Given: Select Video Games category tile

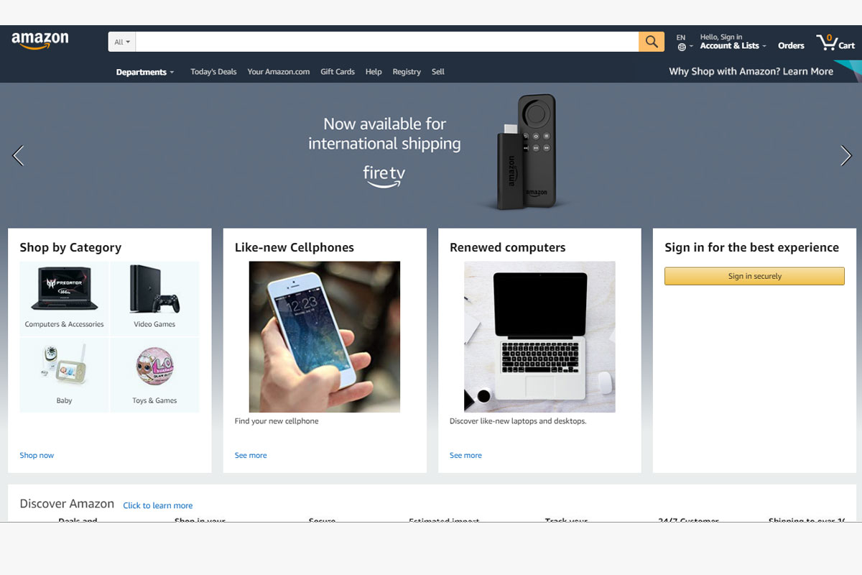Looking at the screenshot, I should pos(154,298).
